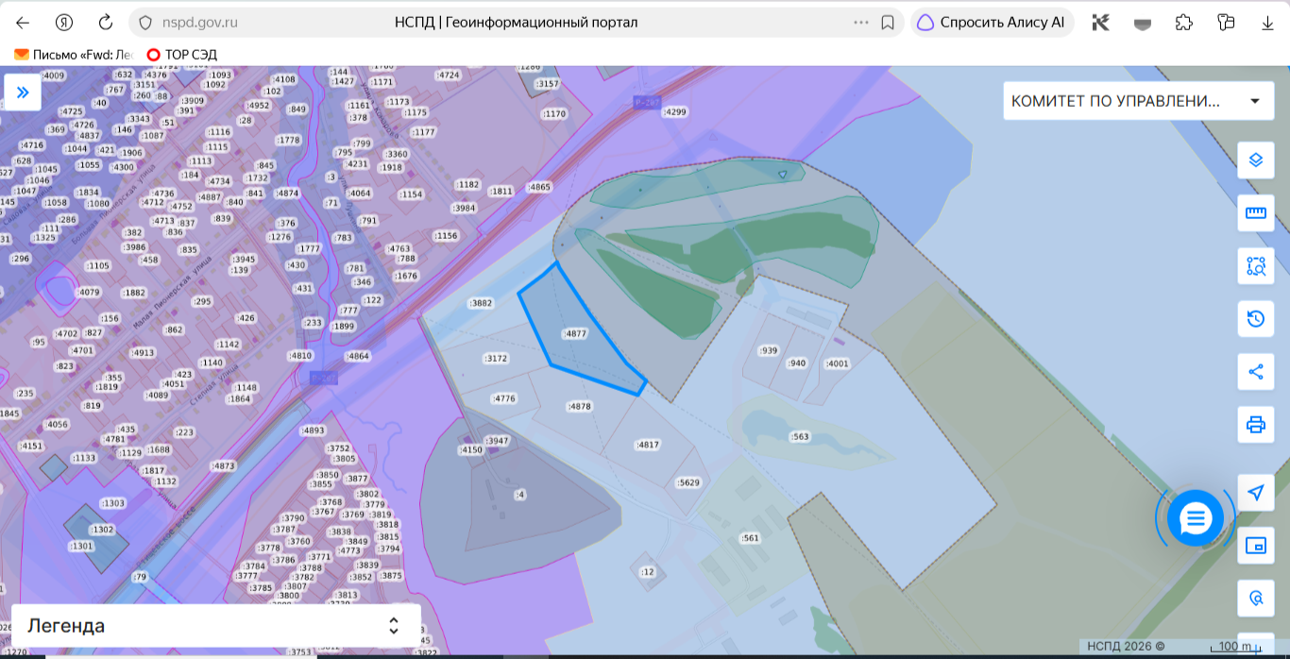Viewport: 1290px width, 659px height.
Task: Open browser downloads
Action: pos(1267,23)
